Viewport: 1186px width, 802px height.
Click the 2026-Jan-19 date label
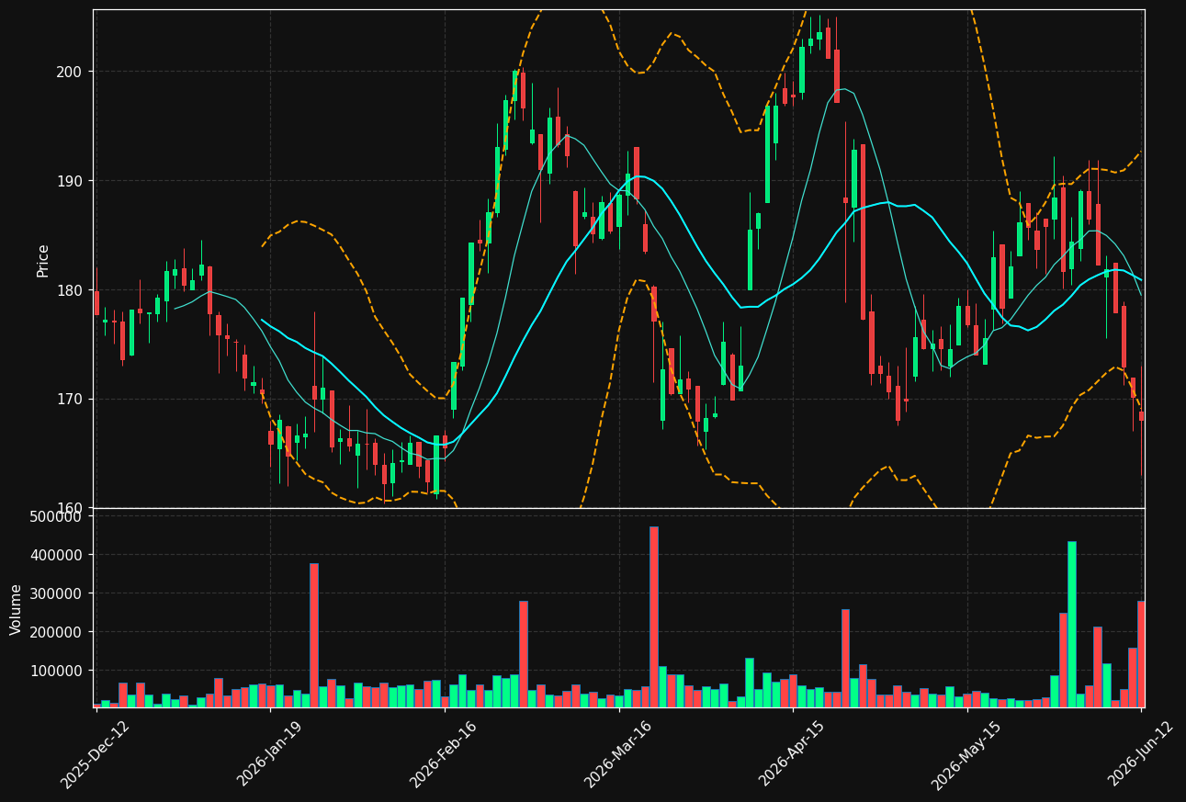pyautogui.click(x=269, y=754)
